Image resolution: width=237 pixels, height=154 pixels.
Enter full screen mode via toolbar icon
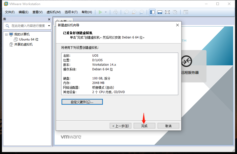(x=167, y=12)
